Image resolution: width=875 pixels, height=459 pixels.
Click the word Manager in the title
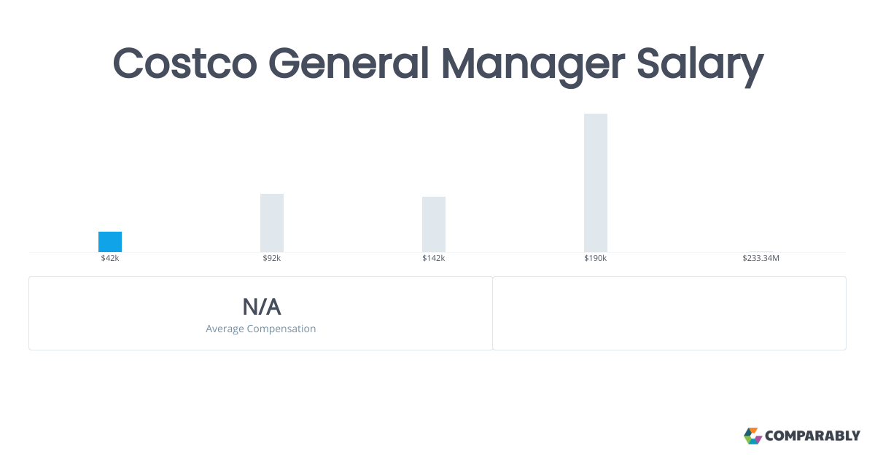pos(534,63)
